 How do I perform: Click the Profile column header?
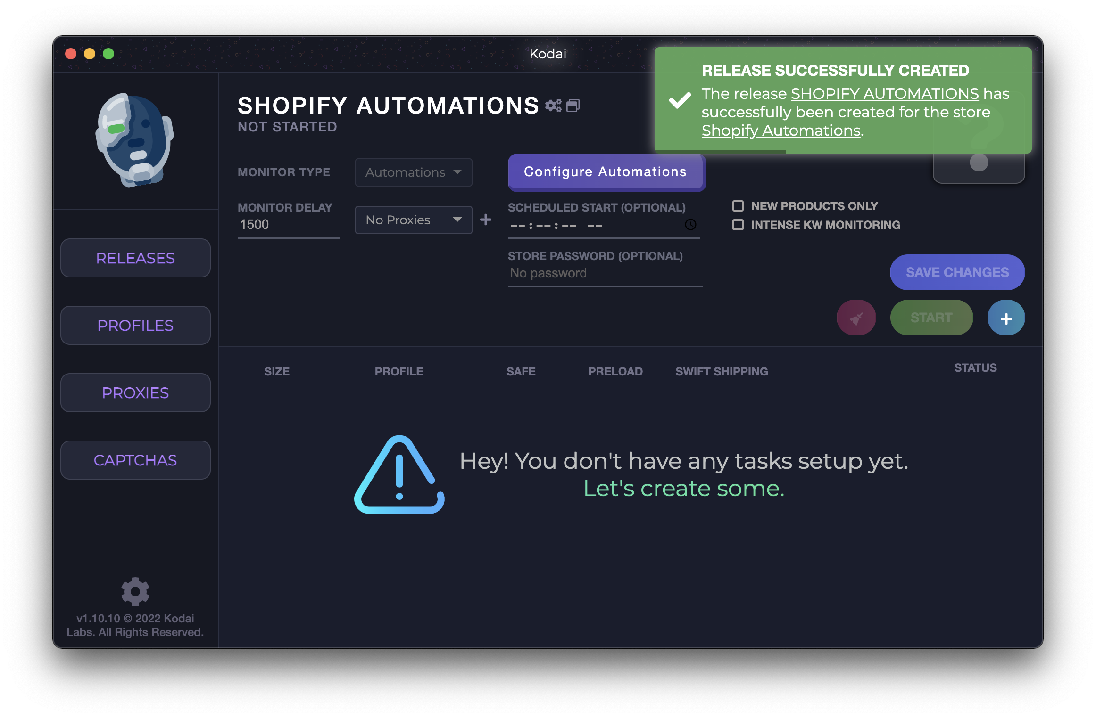click(x=399, y=371)
